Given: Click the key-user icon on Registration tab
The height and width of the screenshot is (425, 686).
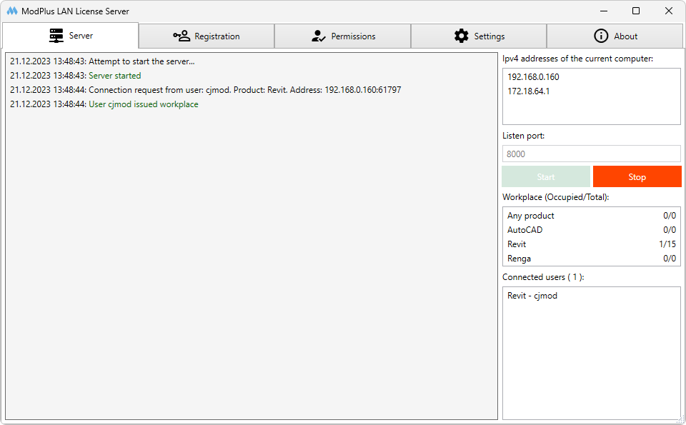Looking at the screenshot, I should [182, 36].
